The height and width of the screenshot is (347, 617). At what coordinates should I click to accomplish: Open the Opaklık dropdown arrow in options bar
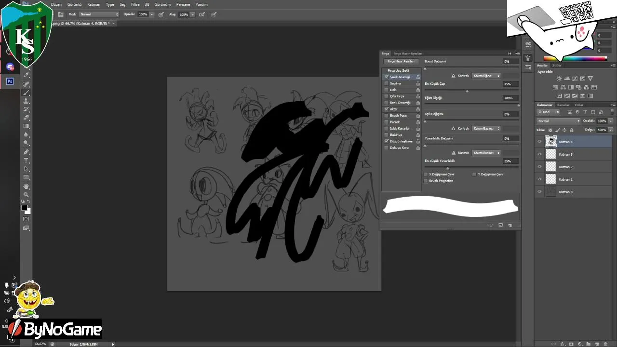152,14
